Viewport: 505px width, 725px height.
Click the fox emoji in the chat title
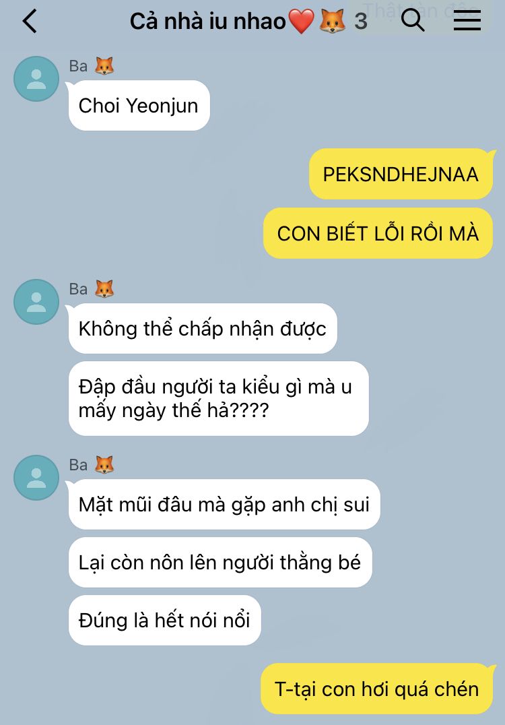332,22
